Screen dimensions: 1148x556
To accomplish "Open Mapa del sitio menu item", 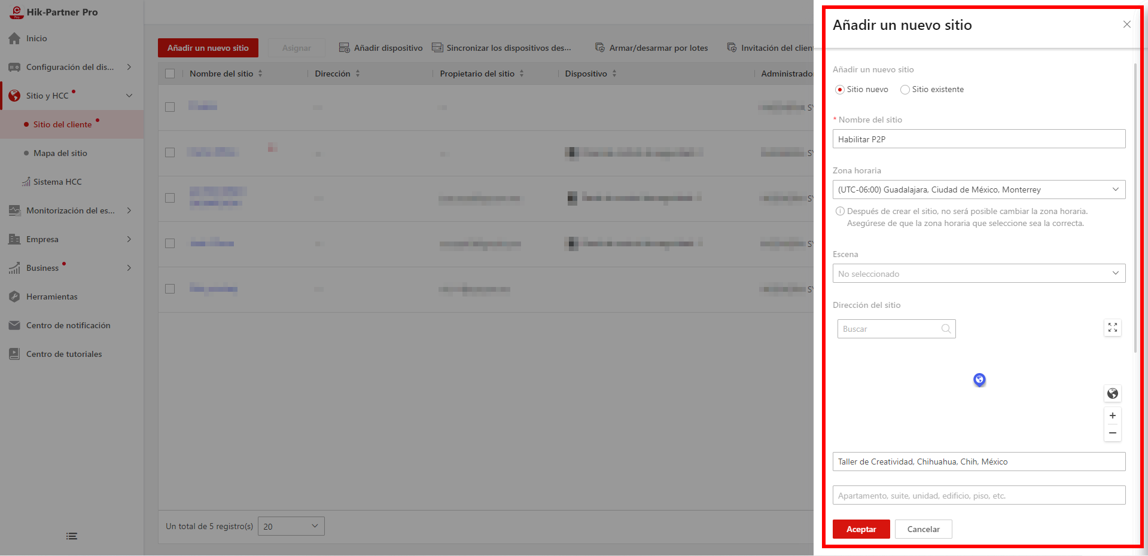I will point(60,153).
